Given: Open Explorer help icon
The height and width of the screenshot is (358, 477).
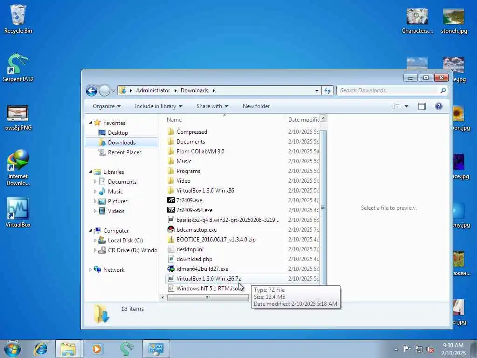Looking at the screenshot, I should tap(439, 106).
